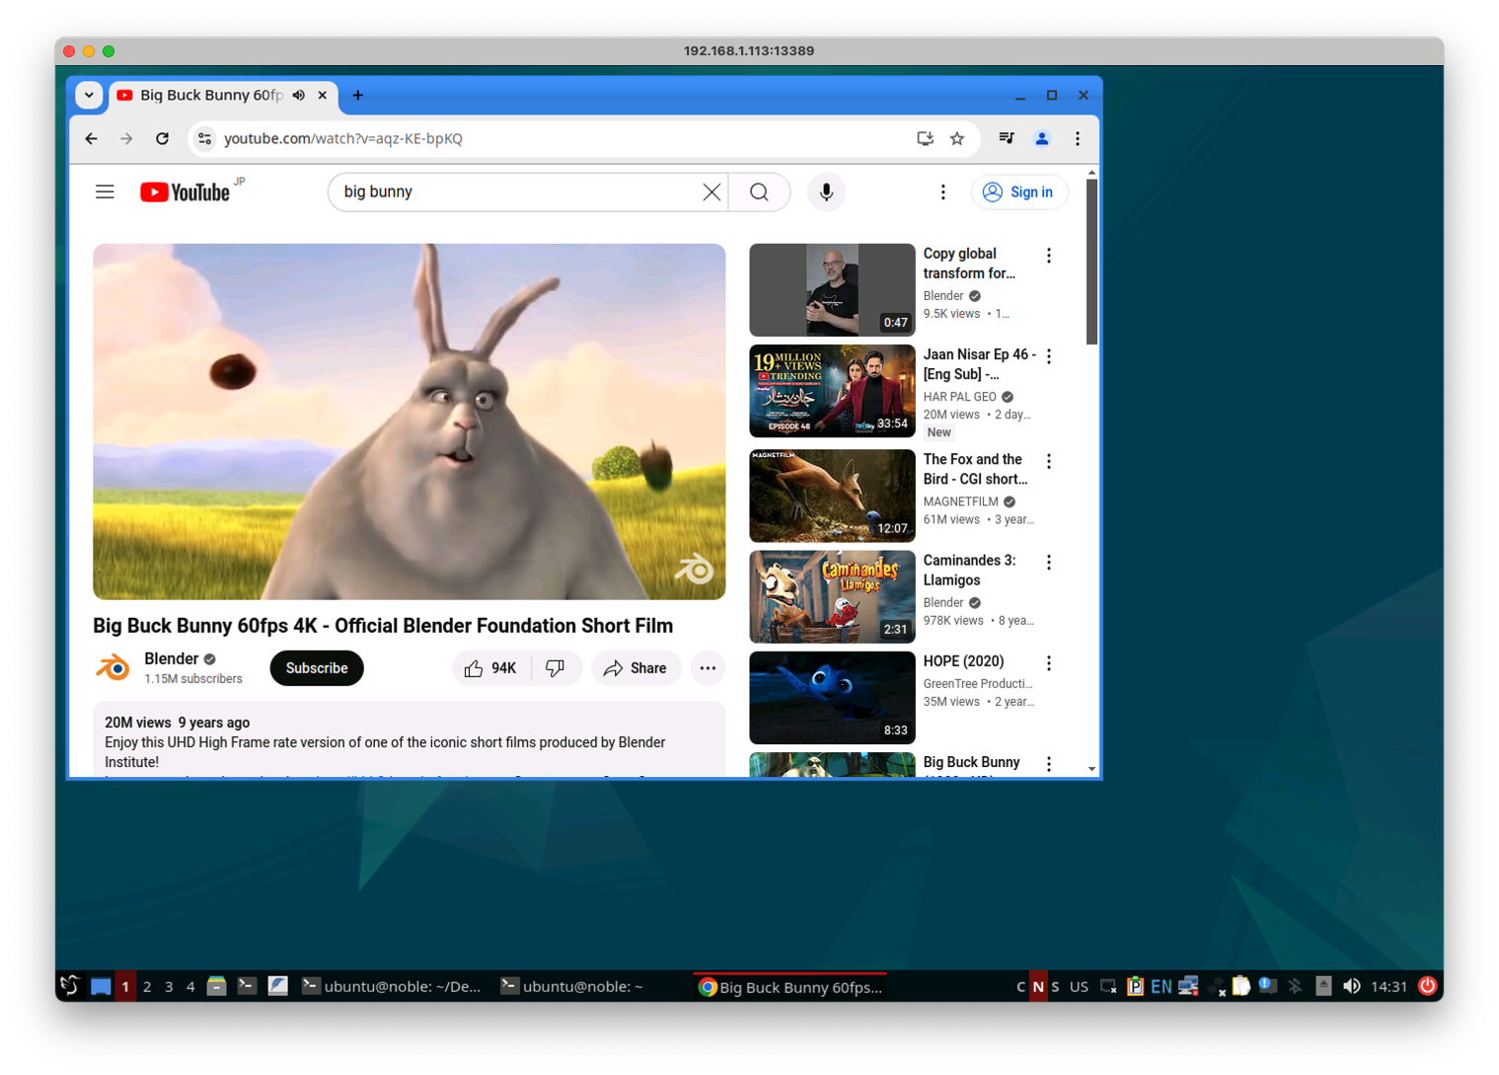This screenshot has width=1499, height=1075.
Task: Open the HAR PAL GEO channel text
Action: pyautogui.click(x=959, y=397)
